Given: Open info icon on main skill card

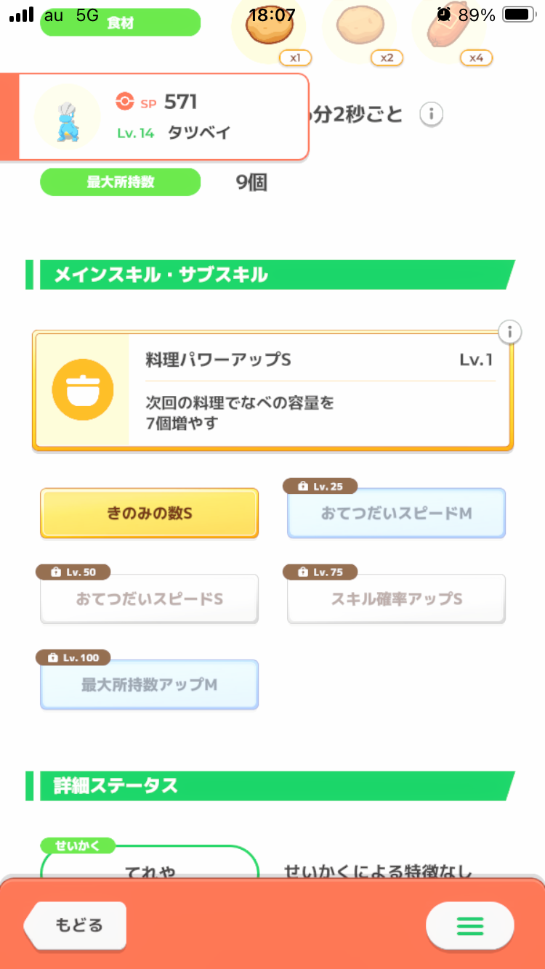Looking at the screenshot, I should [510, 333].
